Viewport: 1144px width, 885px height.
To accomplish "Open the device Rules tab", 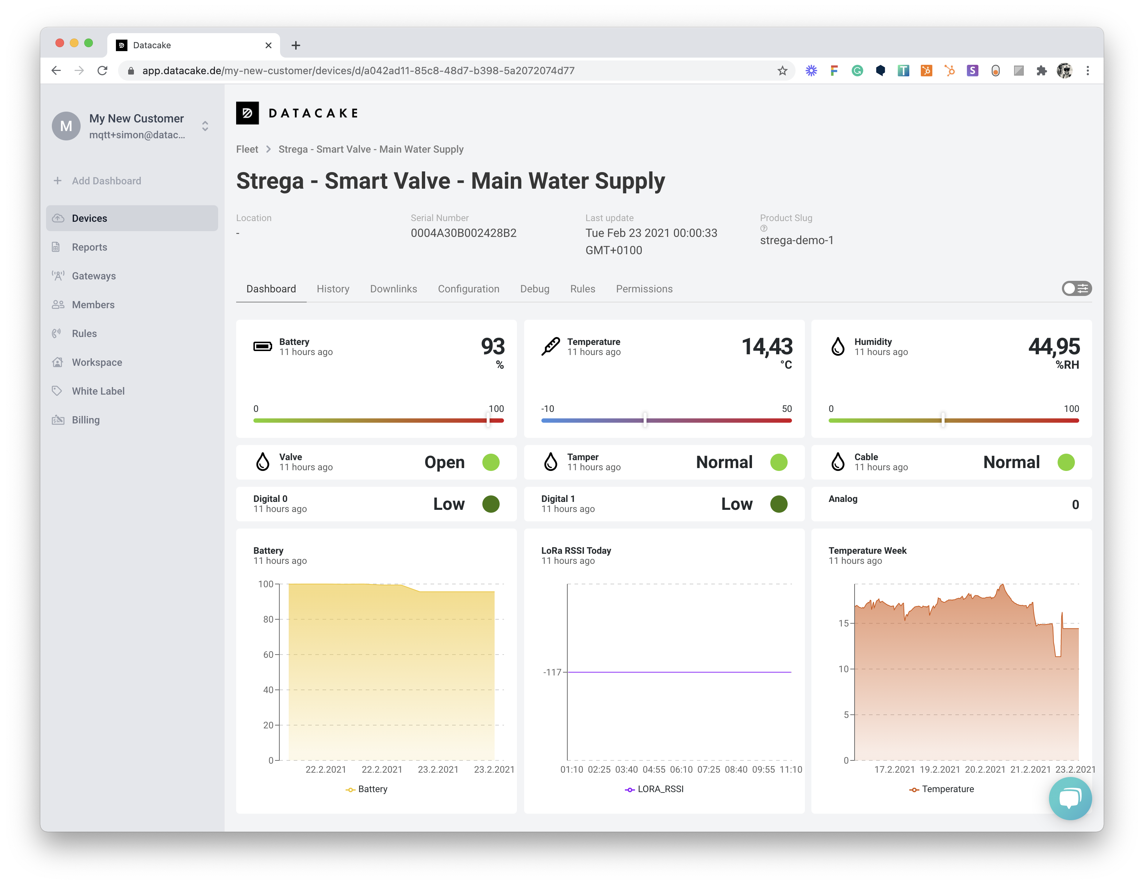I will coord(582,289).
